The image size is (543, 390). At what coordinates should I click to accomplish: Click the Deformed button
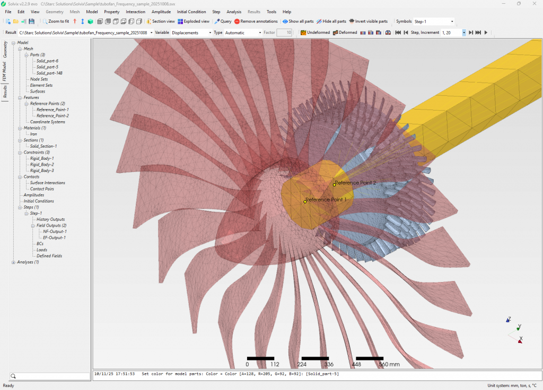coord(344,33)
